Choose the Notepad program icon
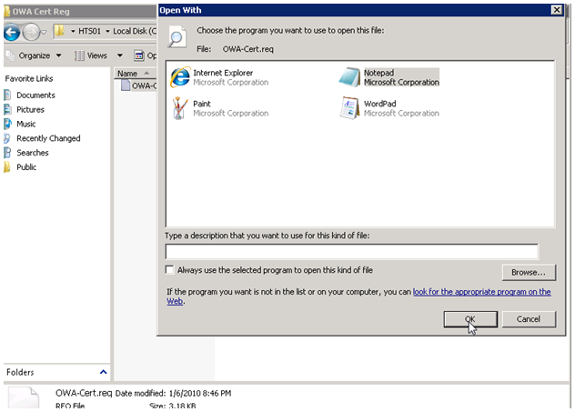The width and height of the screenshot is (575, 412). tap(349, 77)
